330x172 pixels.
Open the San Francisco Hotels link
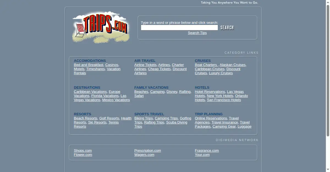(224, 100)
